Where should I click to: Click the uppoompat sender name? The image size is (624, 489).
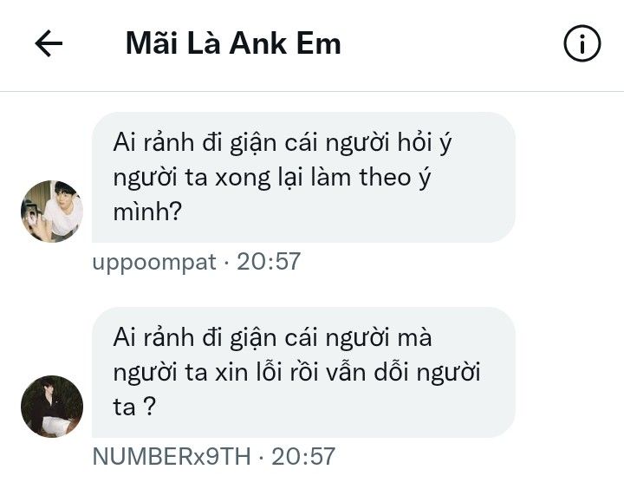(x=154, y=263)
